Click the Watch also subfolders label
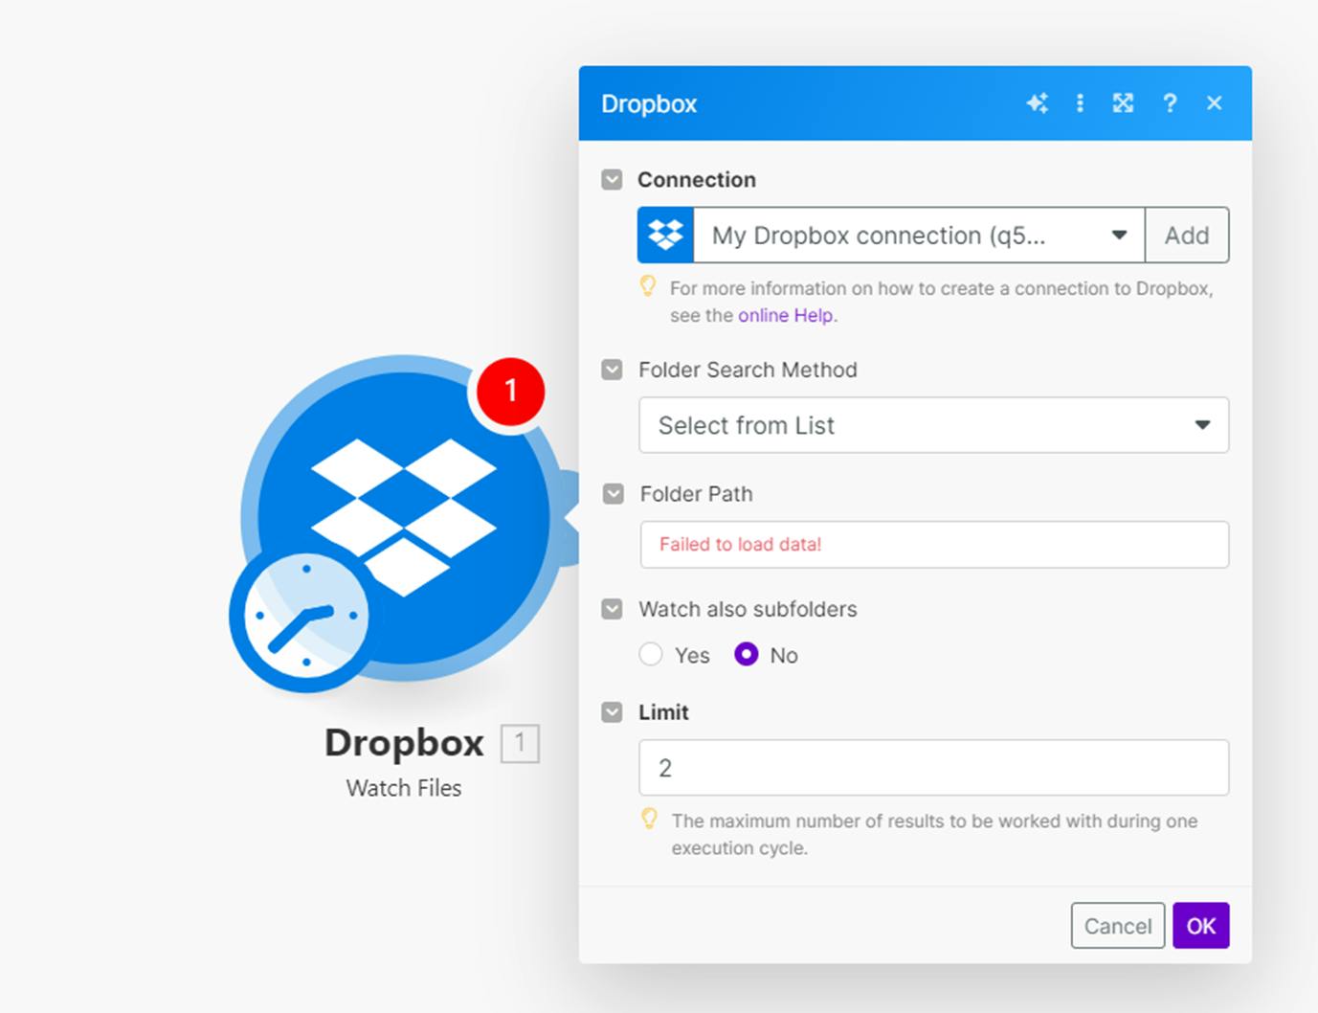This screenshot has height=1013, width=1318. [x=748, y=609]
